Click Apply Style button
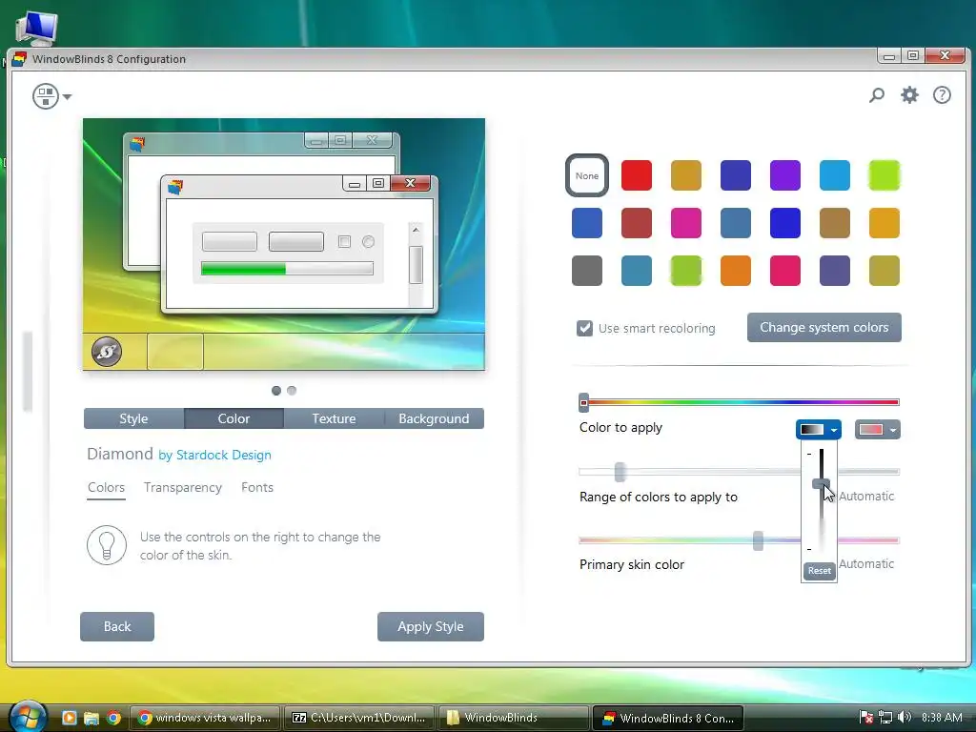The width and height of the screenshot is (976, 732). [x=431, y=626]
